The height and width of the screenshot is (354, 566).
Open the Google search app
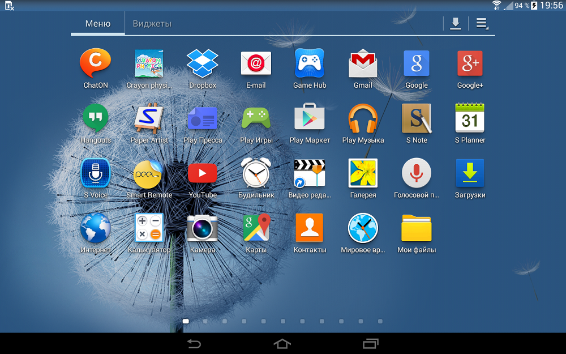click(416, 64)
